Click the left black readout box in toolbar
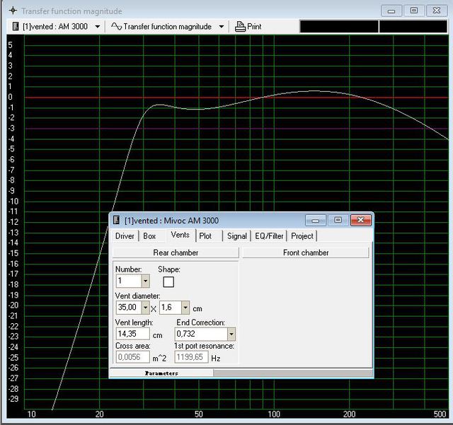Viewport: 453px width, 425px height. click(339, 27)
